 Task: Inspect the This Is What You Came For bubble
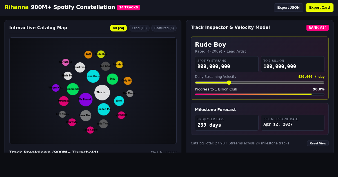[x=102, y=92]
